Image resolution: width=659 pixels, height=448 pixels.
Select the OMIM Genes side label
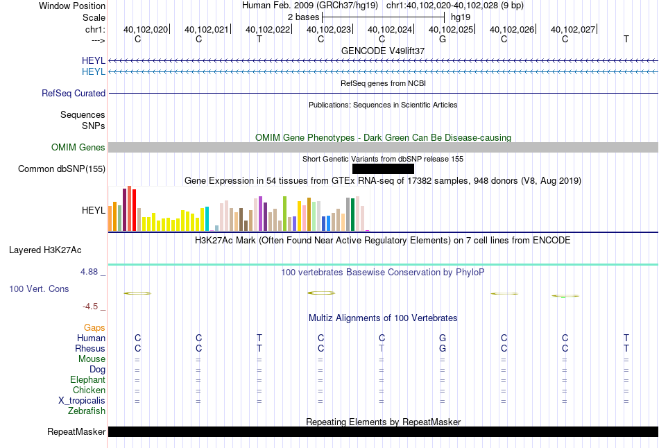pyautogui.click(x=78, y=147)
